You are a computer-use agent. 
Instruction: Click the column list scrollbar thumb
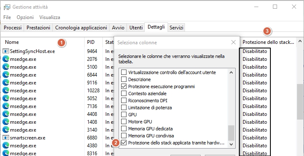[x=231, y=133]
